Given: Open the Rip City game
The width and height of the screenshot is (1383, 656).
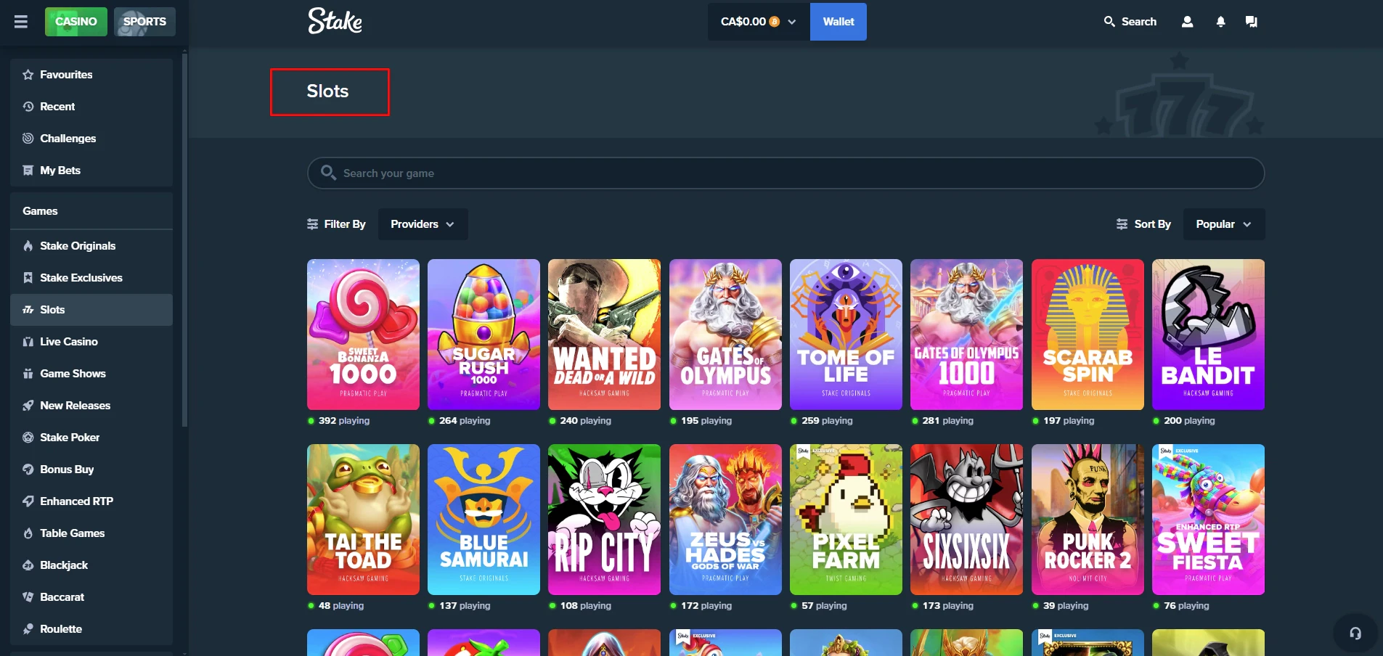Looking at the screenshot, I should tap(605, 520).
